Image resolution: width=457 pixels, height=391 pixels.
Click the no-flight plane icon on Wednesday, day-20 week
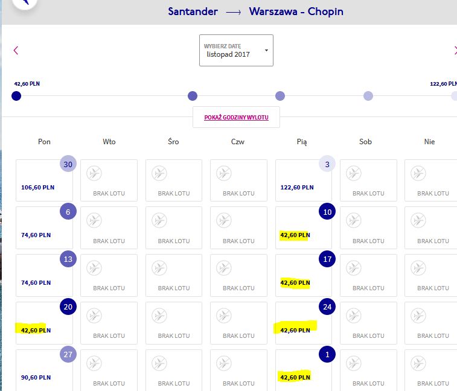(x=159, y=316)
